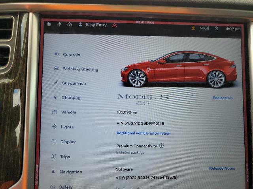This screenshot has width=253, height=189.
Task: Tap the Premium Connectivity label
Action: (x=136, y=146)
